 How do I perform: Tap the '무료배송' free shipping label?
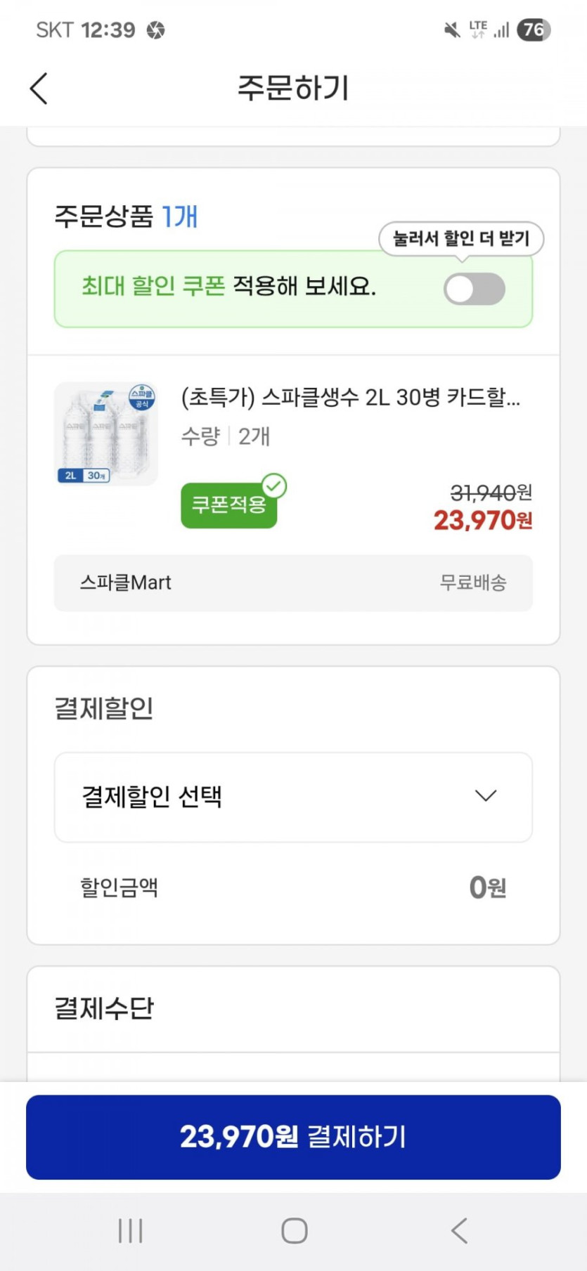pyautogui.click(x=473, y=582)
